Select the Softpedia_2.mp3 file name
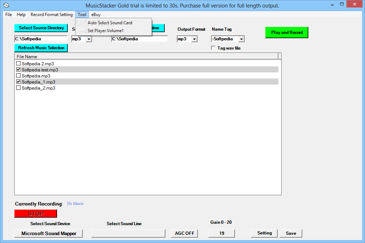Image resolution: width=365 pixels, height=243 pixels. 38,88
